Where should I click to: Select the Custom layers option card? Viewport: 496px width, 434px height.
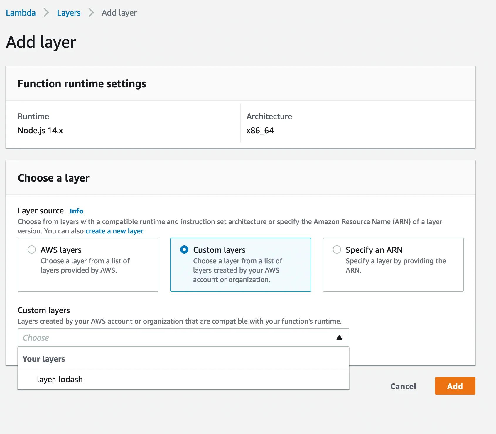click(x=240, y=264)
